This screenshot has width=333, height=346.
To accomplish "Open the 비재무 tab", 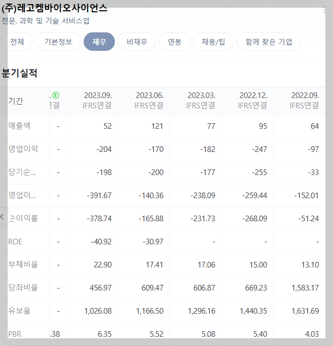I will (136, 42).
